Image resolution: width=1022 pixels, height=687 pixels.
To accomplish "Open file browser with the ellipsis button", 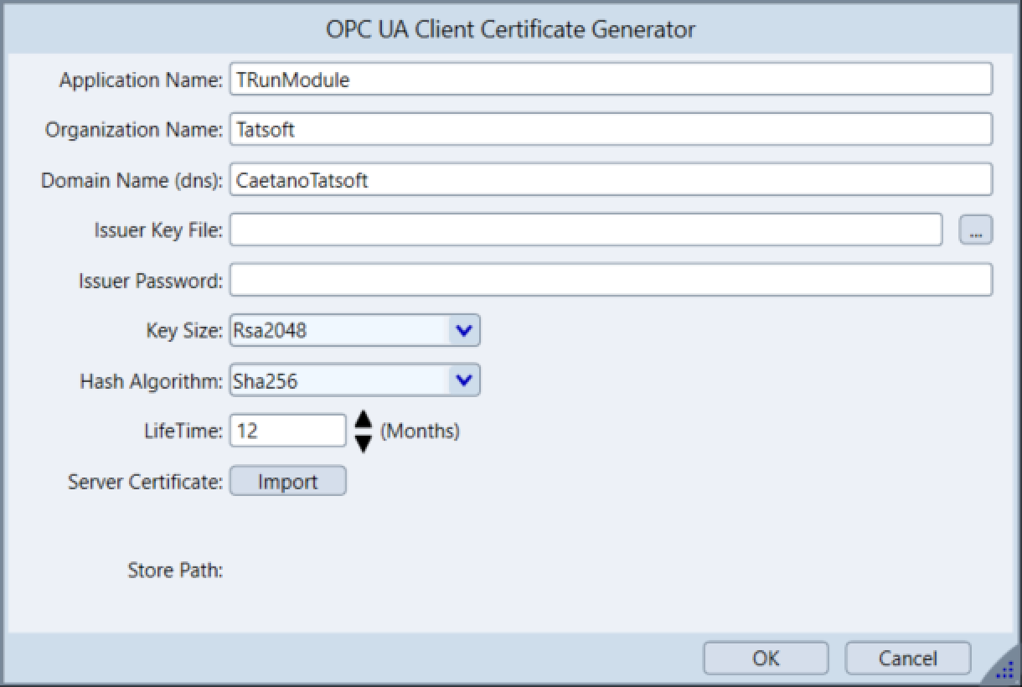I will (x=975, y=230).
